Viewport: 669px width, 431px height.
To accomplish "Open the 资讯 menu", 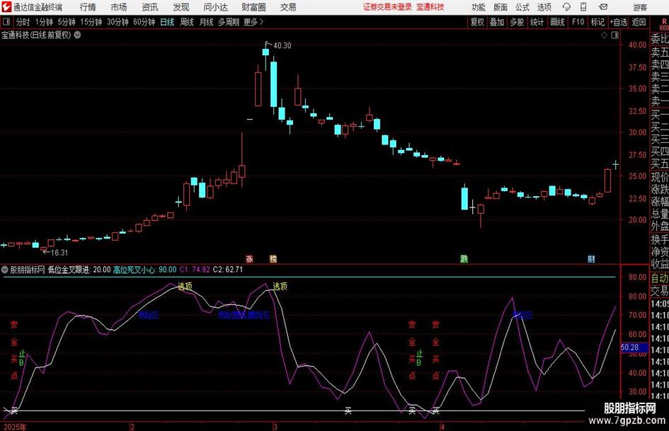I will 150,7.
